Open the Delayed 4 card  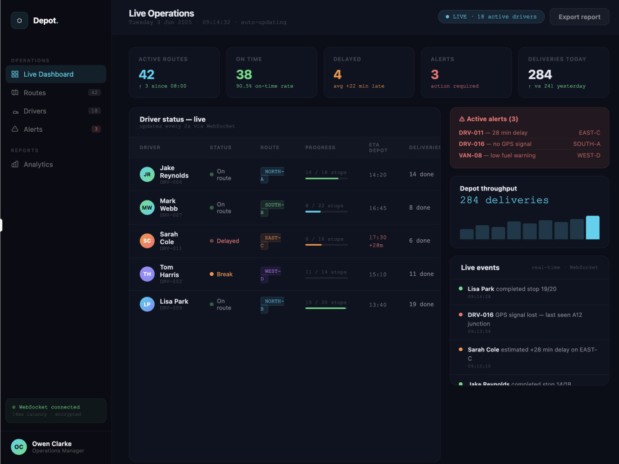point(369,72)
